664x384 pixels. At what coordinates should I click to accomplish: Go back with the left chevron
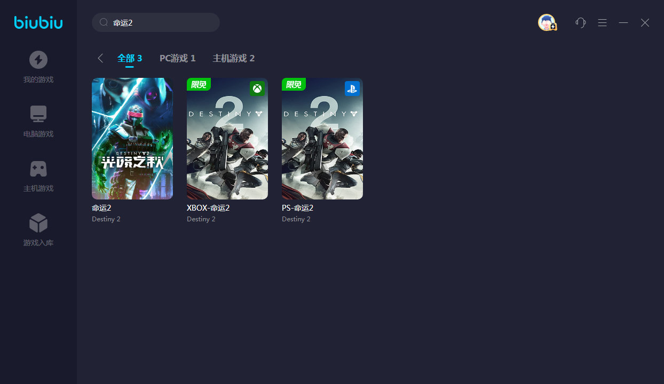point(100,58)
